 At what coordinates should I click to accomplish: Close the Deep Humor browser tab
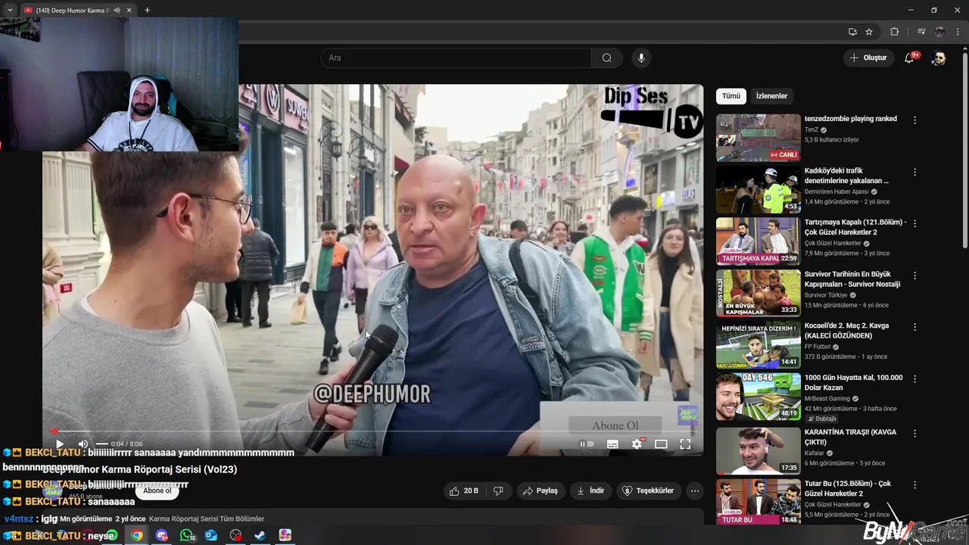click(129, 11)
